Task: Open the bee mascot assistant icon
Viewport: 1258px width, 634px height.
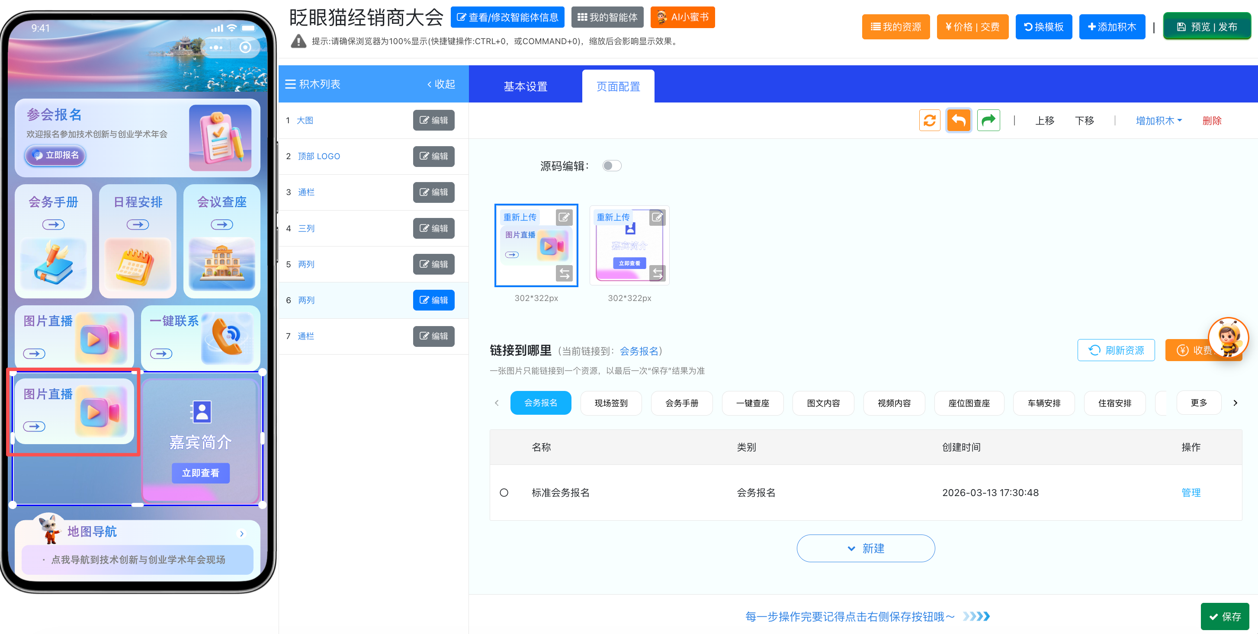Action: 1228,337
